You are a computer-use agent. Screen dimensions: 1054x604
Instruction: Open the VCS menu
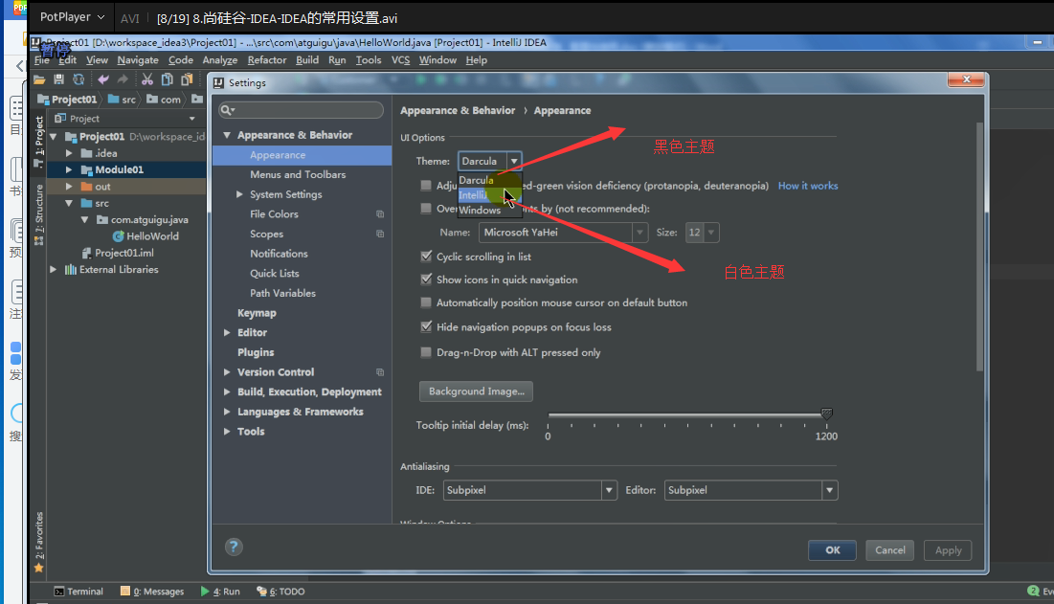[400, 59]
